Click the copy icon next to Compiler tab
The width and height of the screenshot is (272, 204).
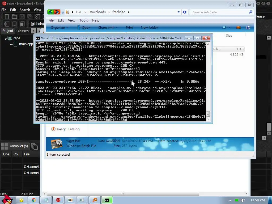tap(34, 146)
